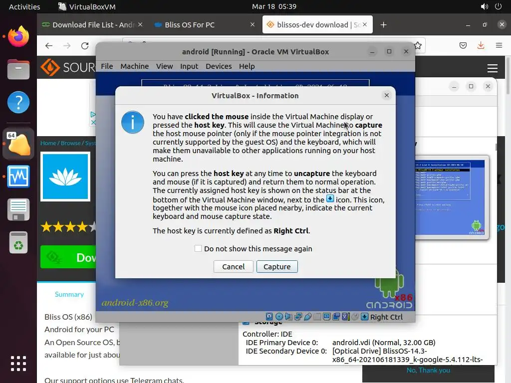Viewport: 511px width, 383px height.
Task: Click the Home breadcrumb link
Action: click(x=48, y=143)
